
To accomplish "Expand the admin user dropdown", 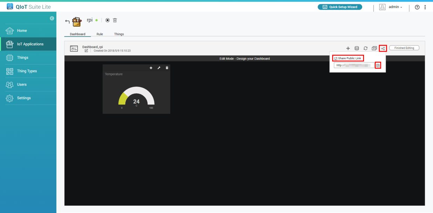I will coord(395,7).
